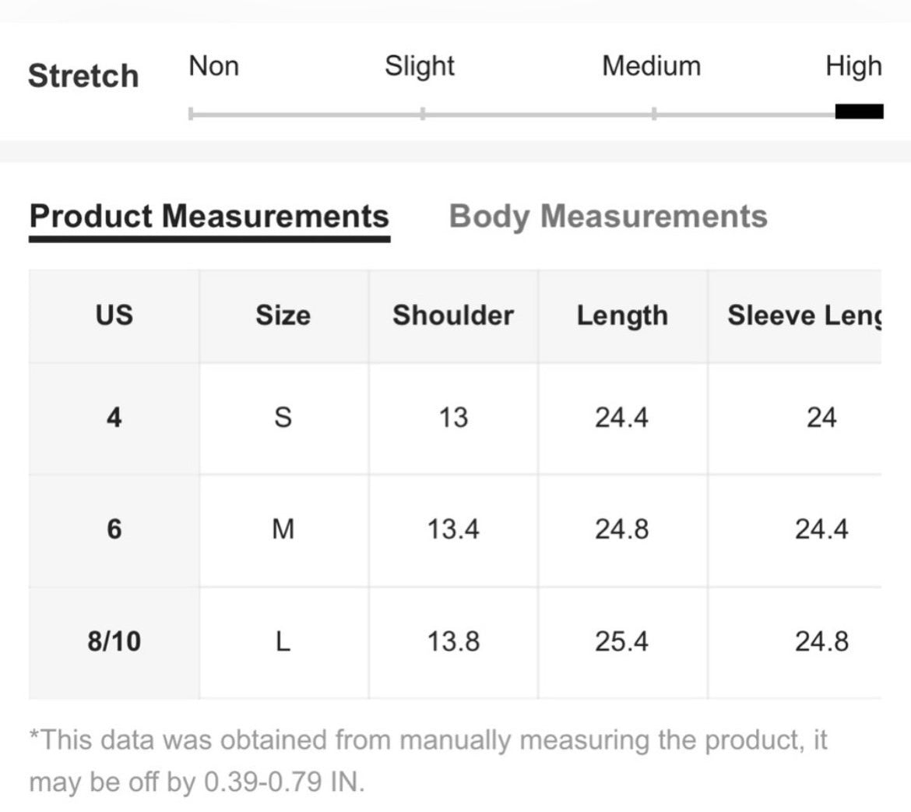Screen dimensions: 911x812
Task: Switch to the Body Measurements tab
Action: point(607,217)
